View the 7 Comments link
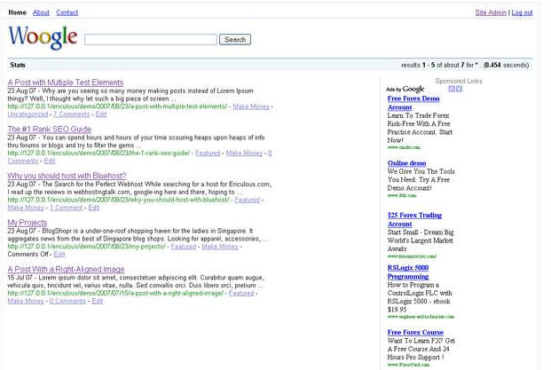The height and width of the screenshot is (370, 551). [71, 114]
